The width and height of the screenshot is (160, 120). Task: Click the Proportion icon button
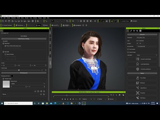click(142, 93)
